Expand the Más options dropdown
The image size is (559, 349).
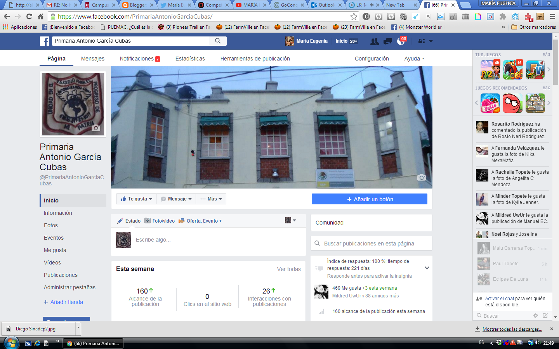(x=211, y=199)
